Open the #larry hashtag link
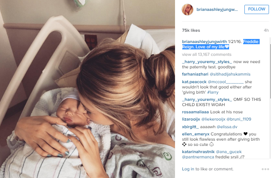The height and width of the screenshot is (178, 271). tap(213, 92)
